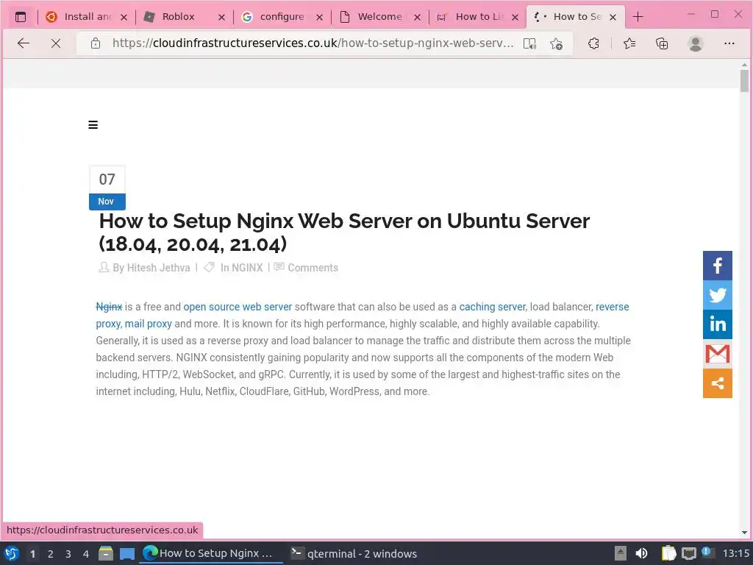The image size is (753, 565).
Task: Follow the open source web server link
Action: tap(238, 307)
